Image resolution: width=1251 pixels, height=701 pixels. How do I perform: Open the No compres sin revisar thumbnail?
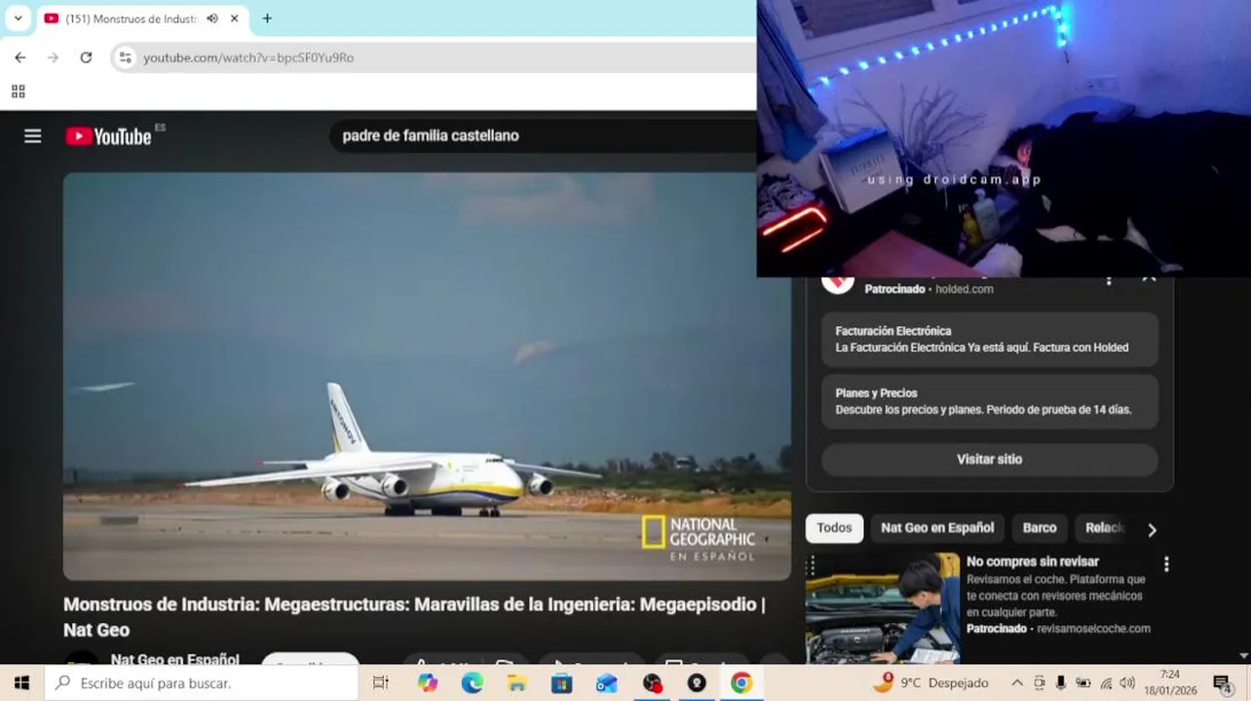pos(883,608)
